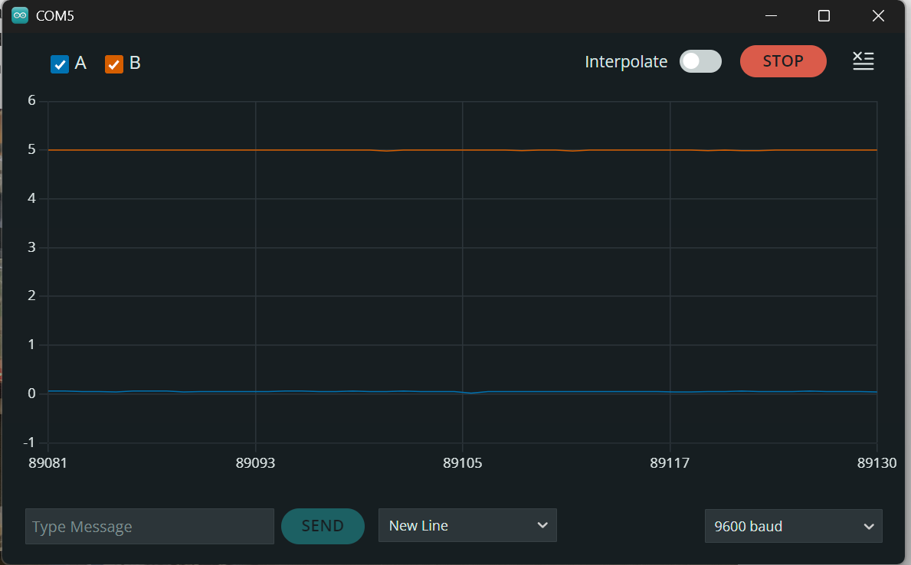Enable the Interpolate switch
Viewport: 911px width, 565px height.
[700, 61]
